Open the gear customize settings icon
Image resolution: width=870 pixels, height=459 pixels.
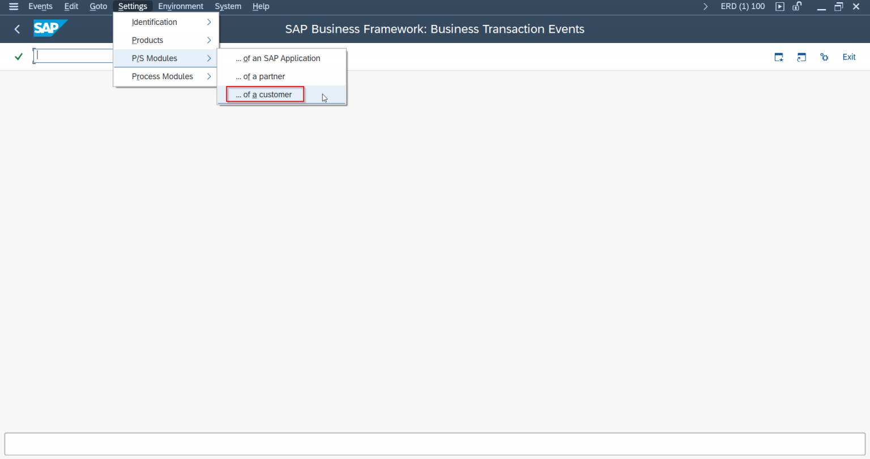(824, 57)
